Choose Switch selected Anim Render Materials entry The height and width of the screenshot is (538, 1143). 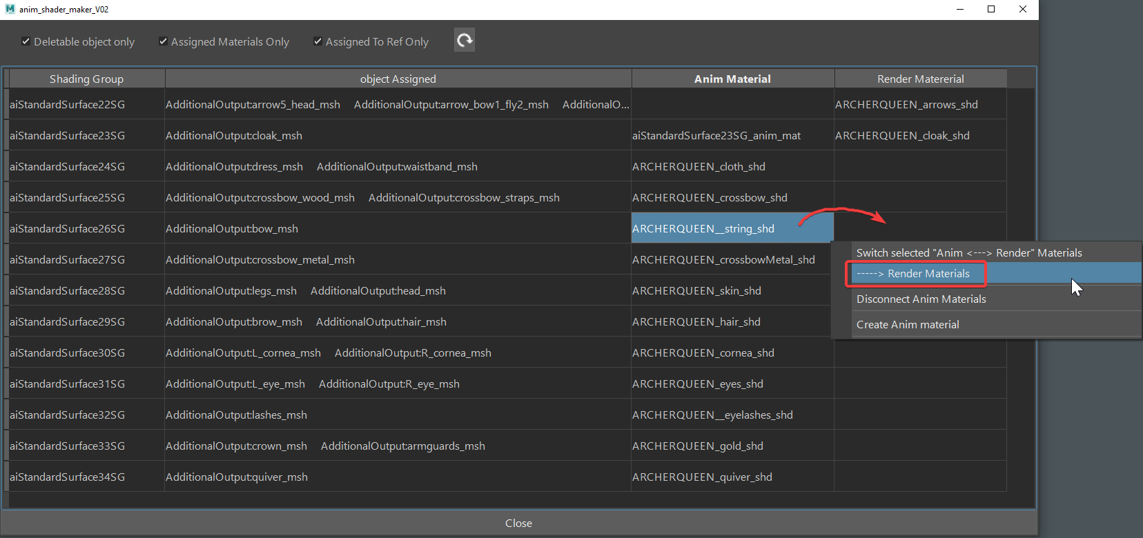pos(996,252)
